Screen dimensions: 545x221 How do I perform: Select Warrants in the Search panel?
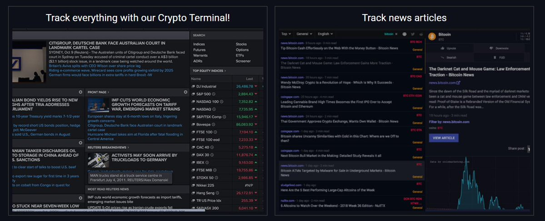pyautogui.click(x=200, y=55)
